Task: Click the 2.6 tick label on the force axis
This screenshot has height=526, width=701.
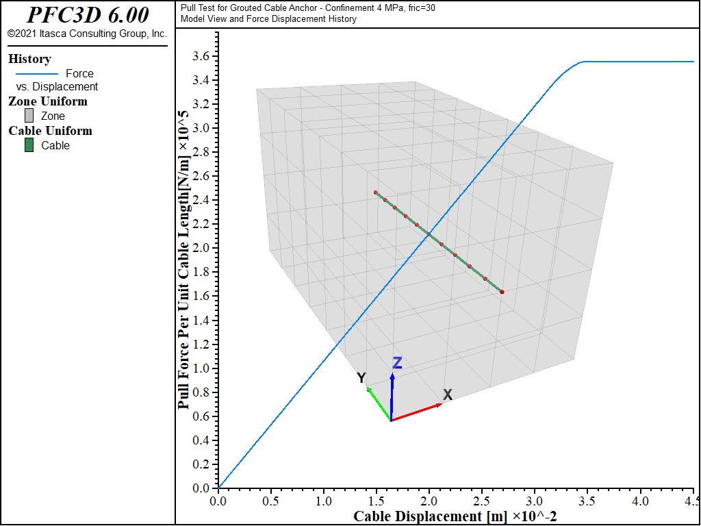Action: pos(202,176)
